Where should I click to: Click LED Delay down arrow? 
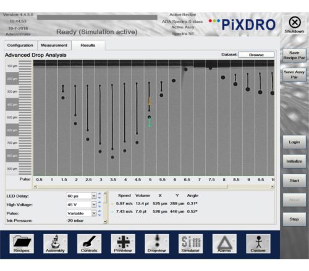click(x=99, y=198)
